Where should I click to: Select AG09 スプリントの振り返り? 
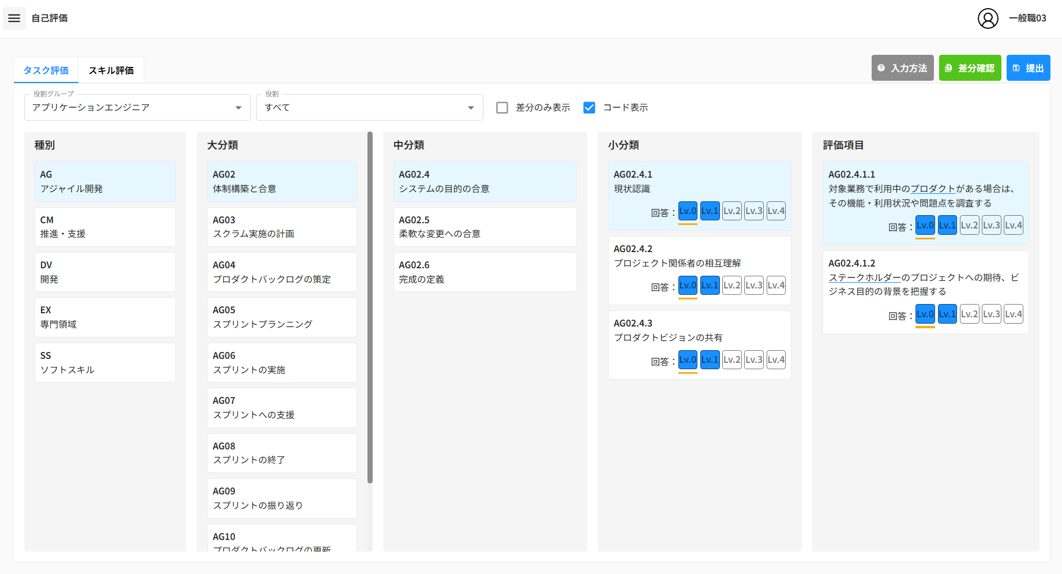coord(282,498)
